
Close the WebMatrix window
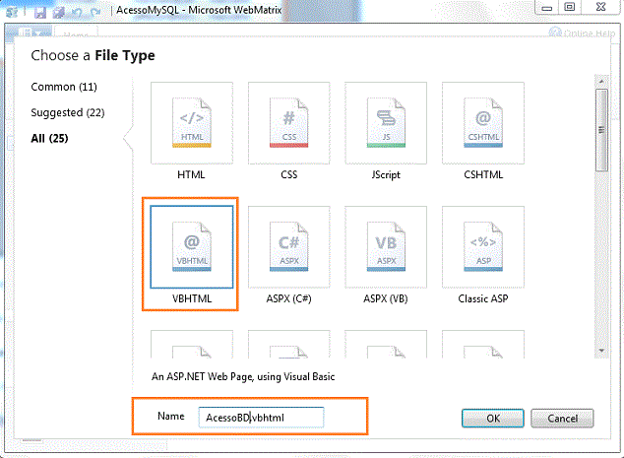[601, 7]
